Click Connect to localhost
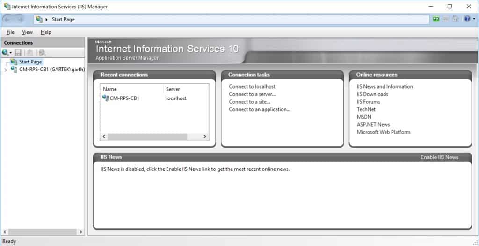The height and width of the screenshot is (246, 479). pyautogui.click(x=252, y=86)
